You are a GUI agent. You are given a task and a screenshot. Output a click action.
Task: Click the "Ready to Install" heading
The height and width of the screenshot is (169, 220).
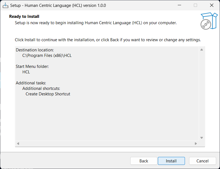(24, 16)
